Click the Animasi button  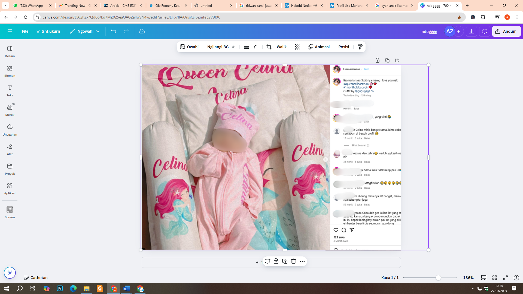pos(319,47)
